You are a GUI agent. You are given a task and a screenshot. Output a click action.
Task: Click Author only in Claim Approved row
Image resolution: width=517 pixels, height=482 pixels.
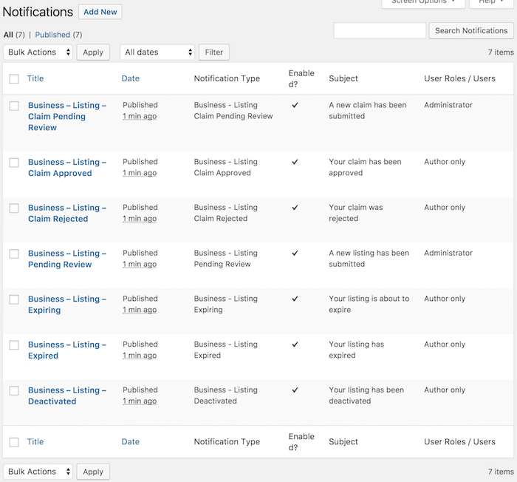445,162
